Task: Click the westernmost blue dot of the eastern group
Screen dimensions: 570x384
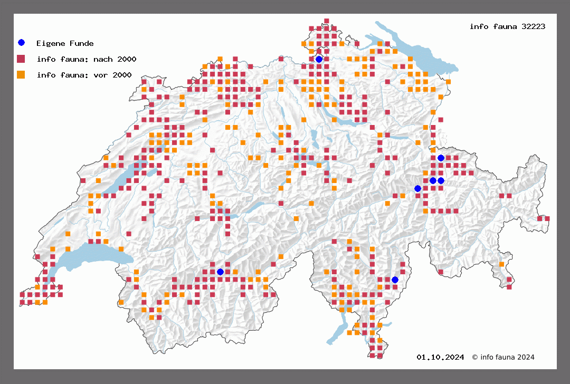Action: (417, 188)
